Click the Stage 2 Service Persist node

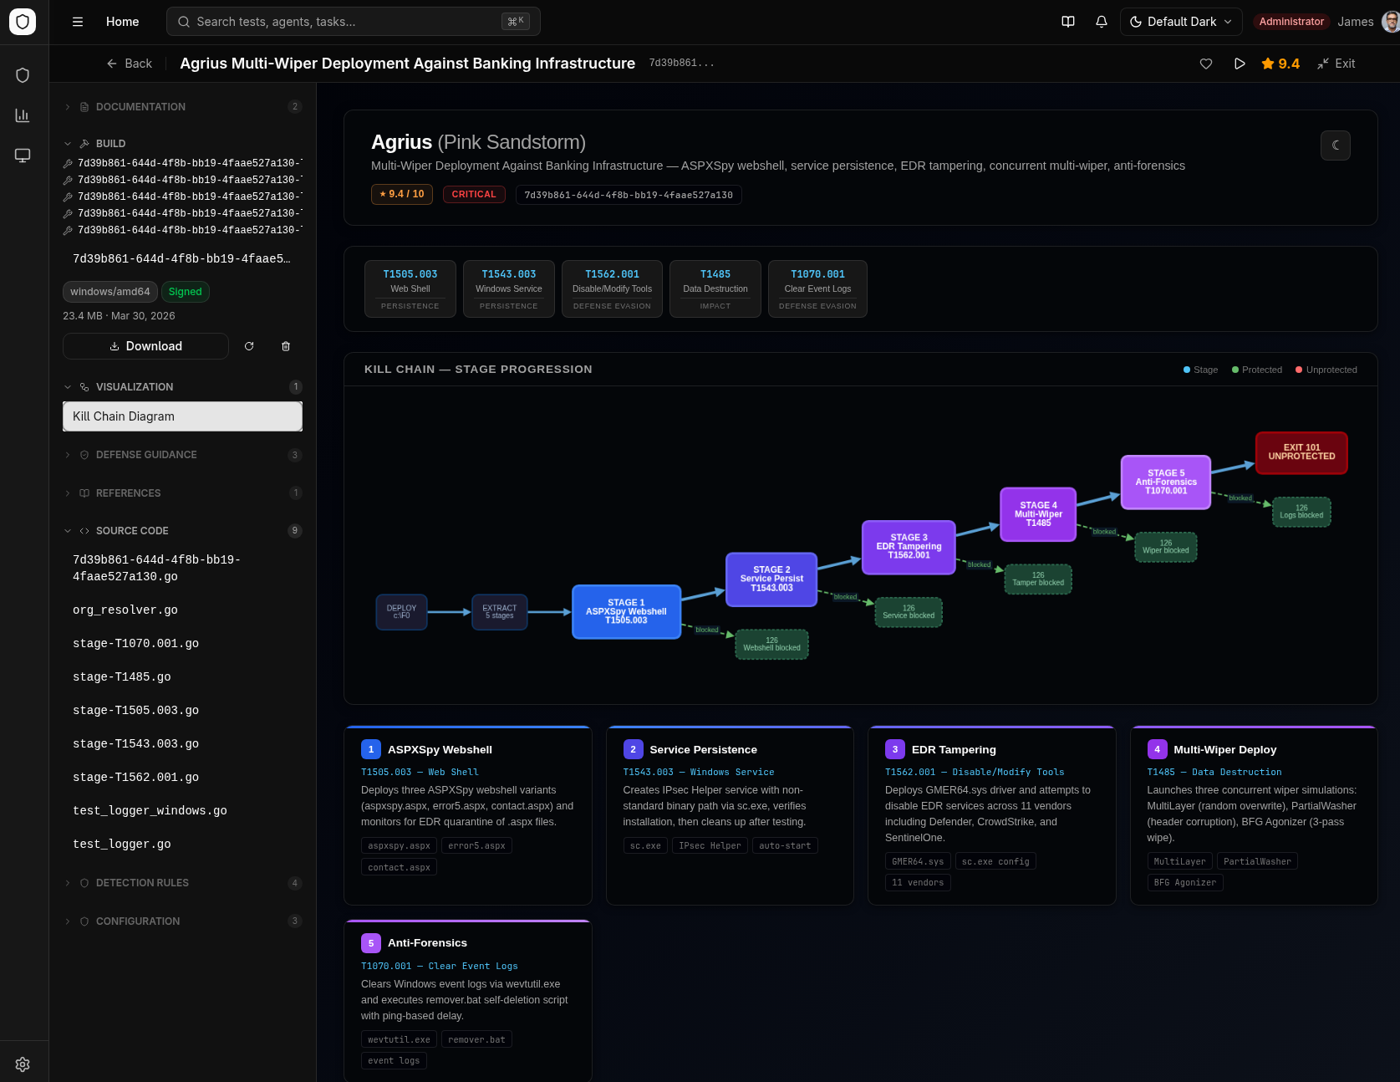771,579
